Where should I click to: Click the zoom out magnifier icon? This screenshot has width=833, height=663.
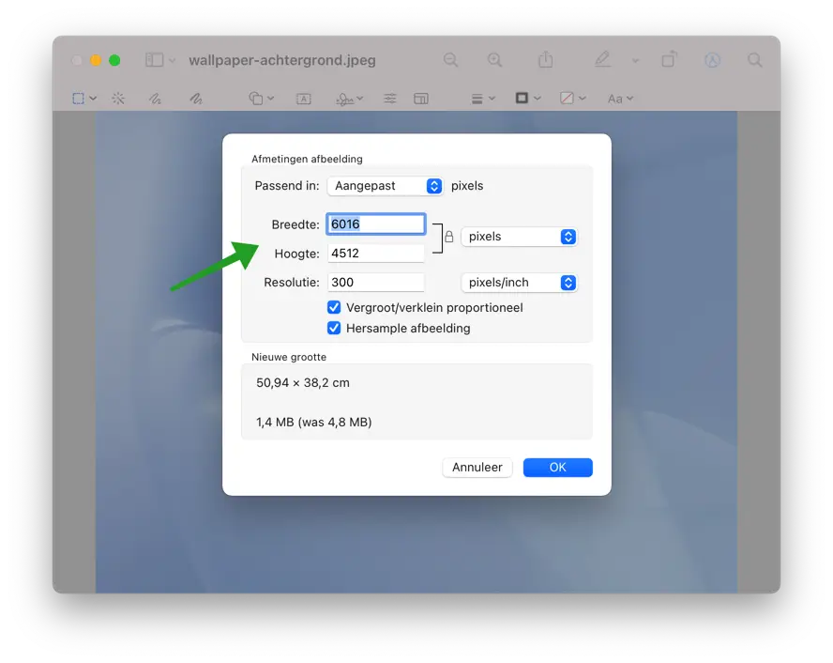[x=450, y=59]
